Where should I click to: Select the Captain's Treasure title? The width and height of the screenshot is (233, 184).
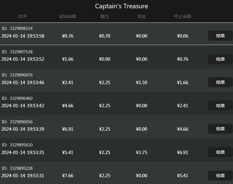[122, 6]
